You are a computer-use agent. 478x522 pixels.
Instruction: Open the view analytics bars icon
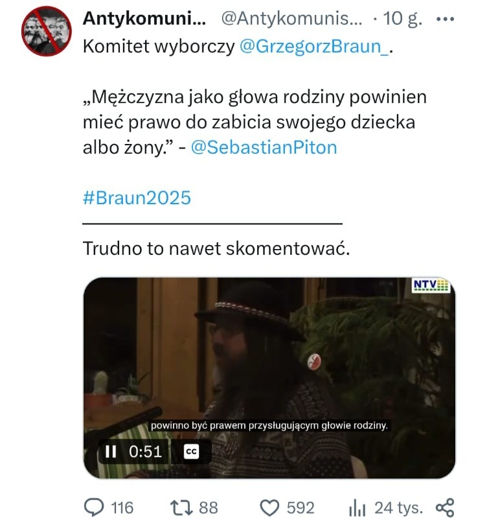pos(358,508)
